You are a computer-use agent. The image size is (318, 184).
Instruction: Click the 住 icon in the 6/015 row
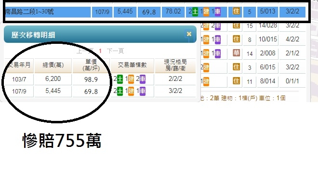236,67
